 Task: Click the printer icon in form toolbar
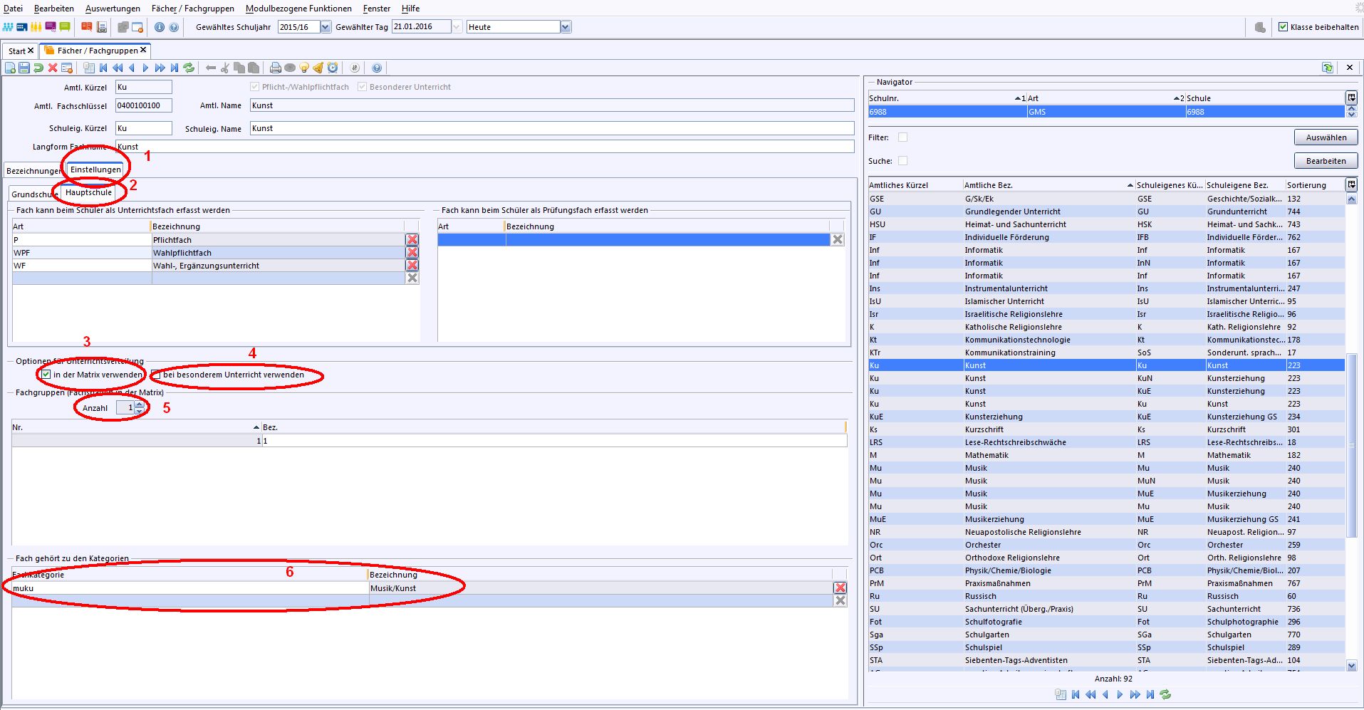click(276, 68)
